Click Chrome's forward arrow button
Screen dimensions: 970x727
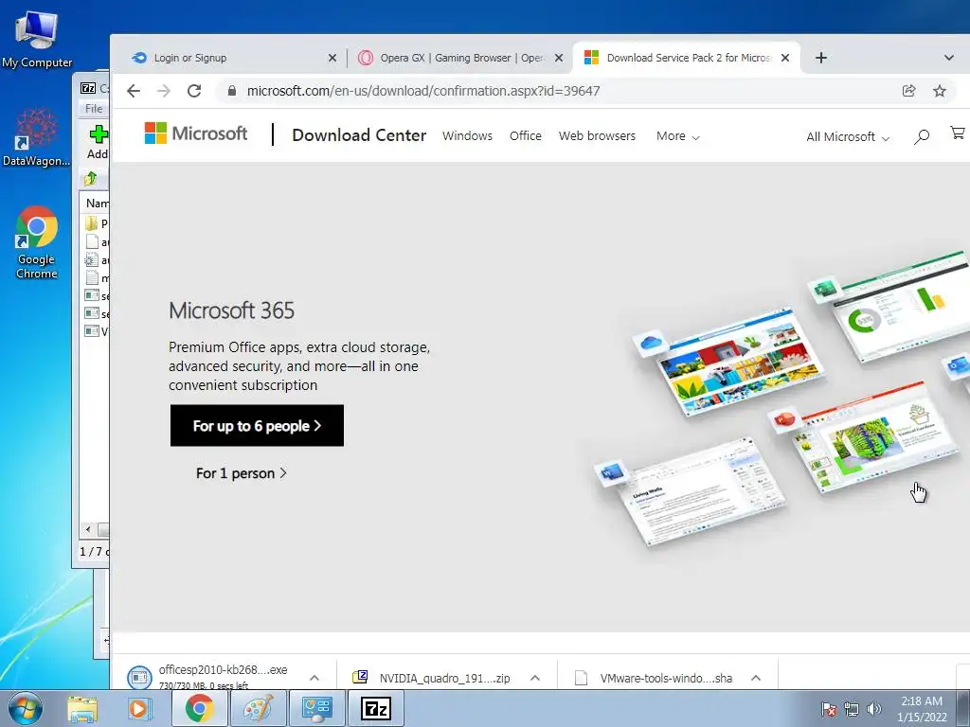[163, 91]
